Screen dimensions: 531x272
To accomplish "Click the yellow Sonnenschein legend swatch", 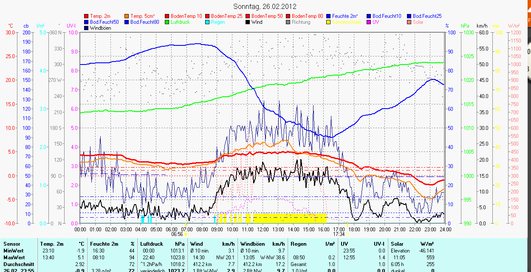I will tap(328, 22).
